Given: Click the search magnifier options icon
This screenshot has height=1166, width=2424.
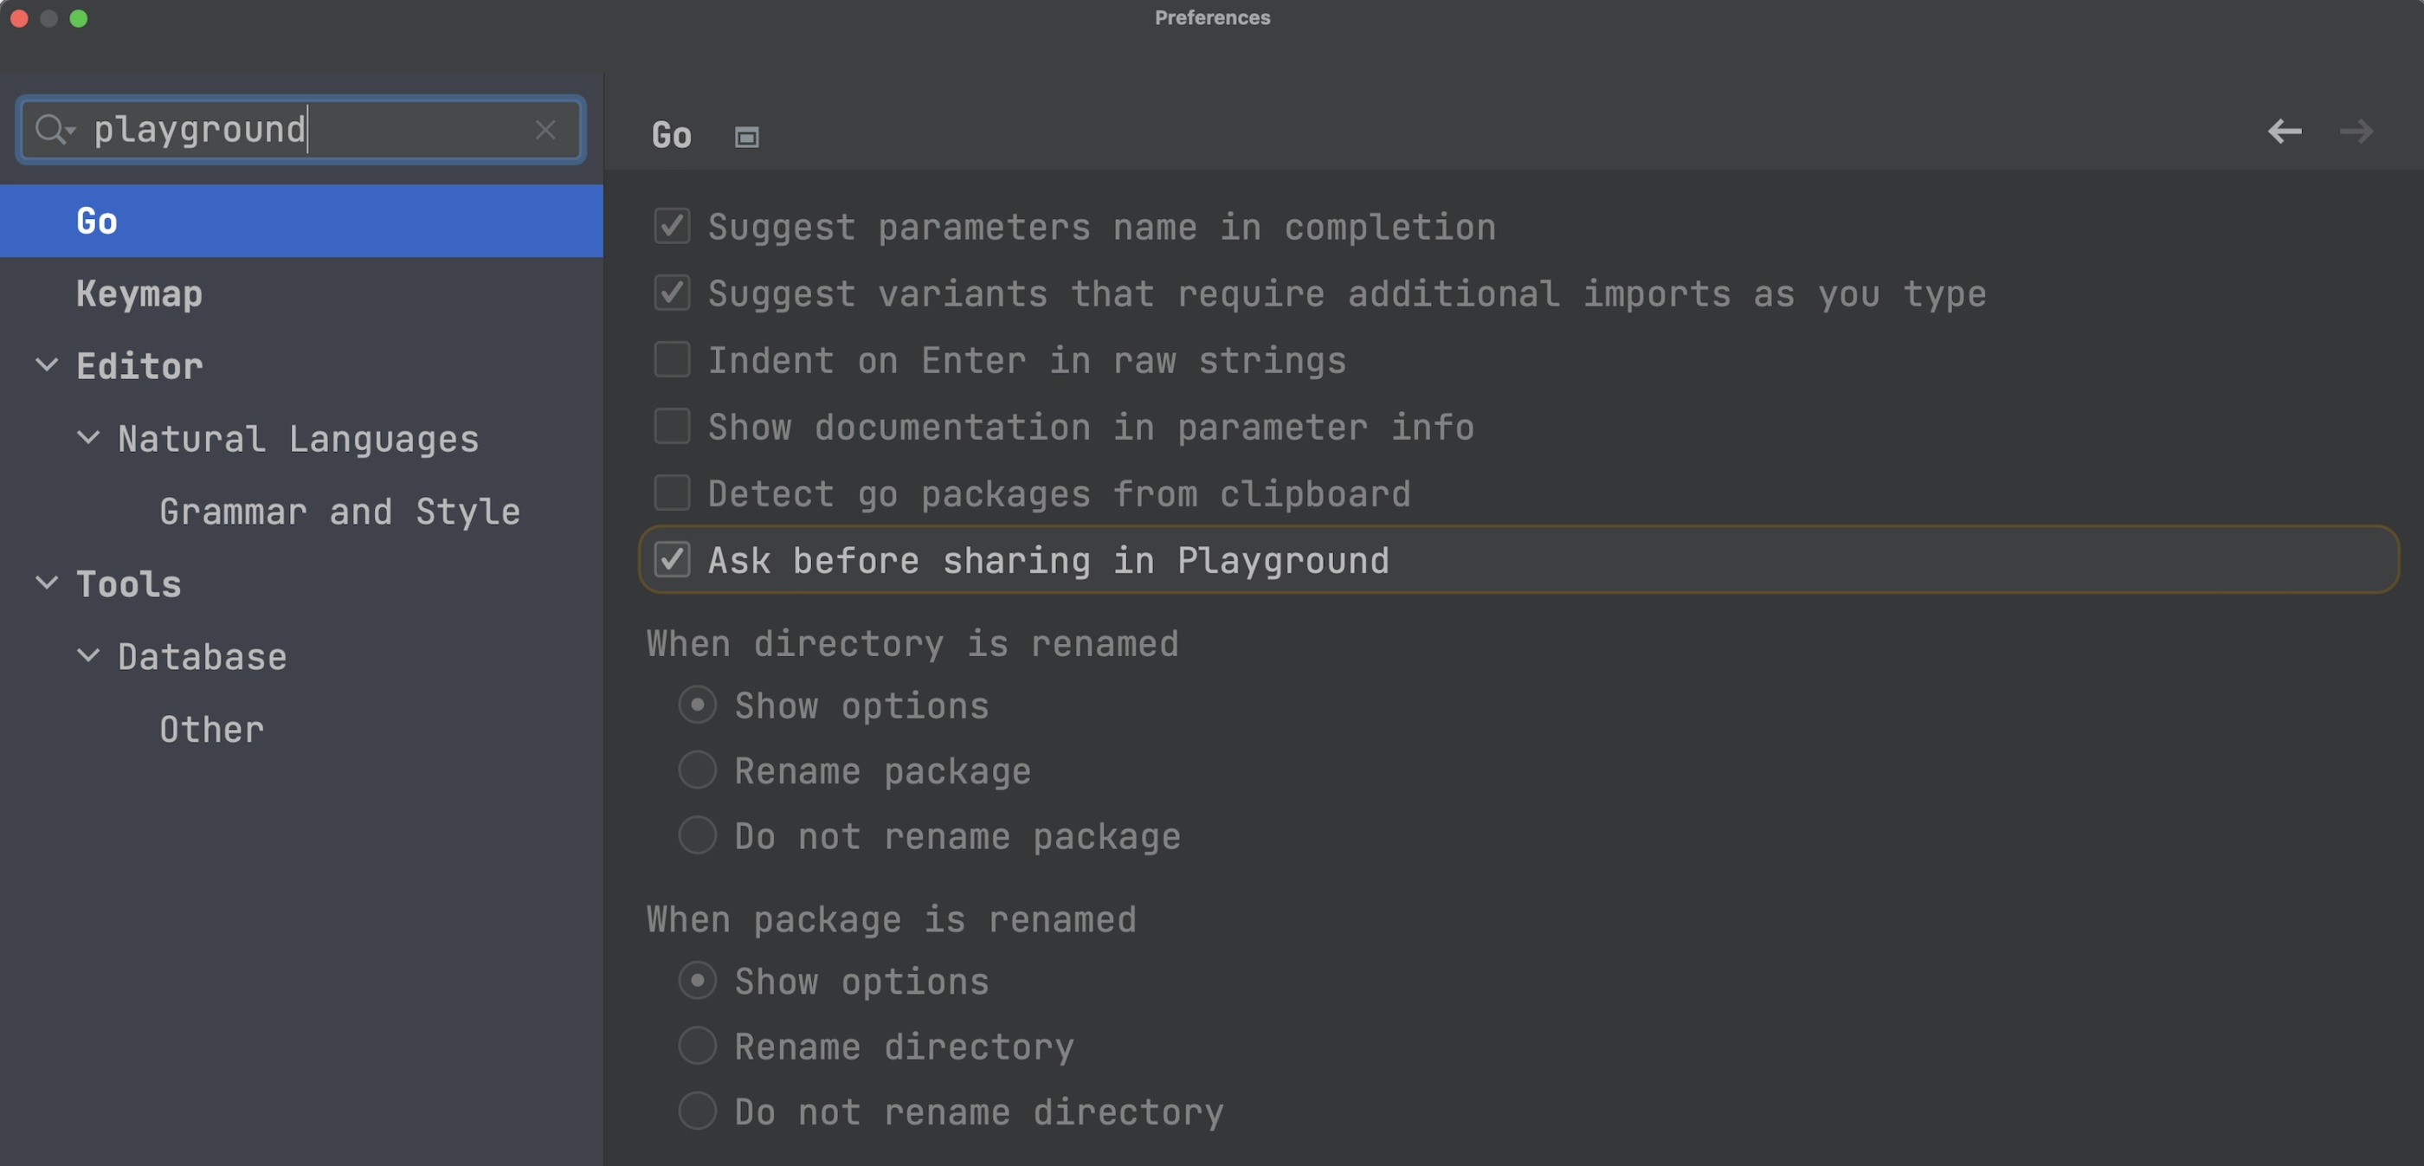Looking at the screenshot, I should pyautogui.click(x=55, y=129).
